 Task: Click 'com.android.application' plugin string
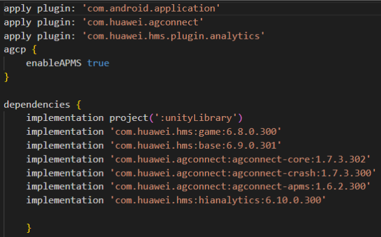[x=151, y=8]
